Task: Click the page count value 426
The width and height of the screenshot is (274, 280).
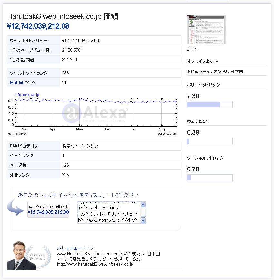Action: coord(65,165)
